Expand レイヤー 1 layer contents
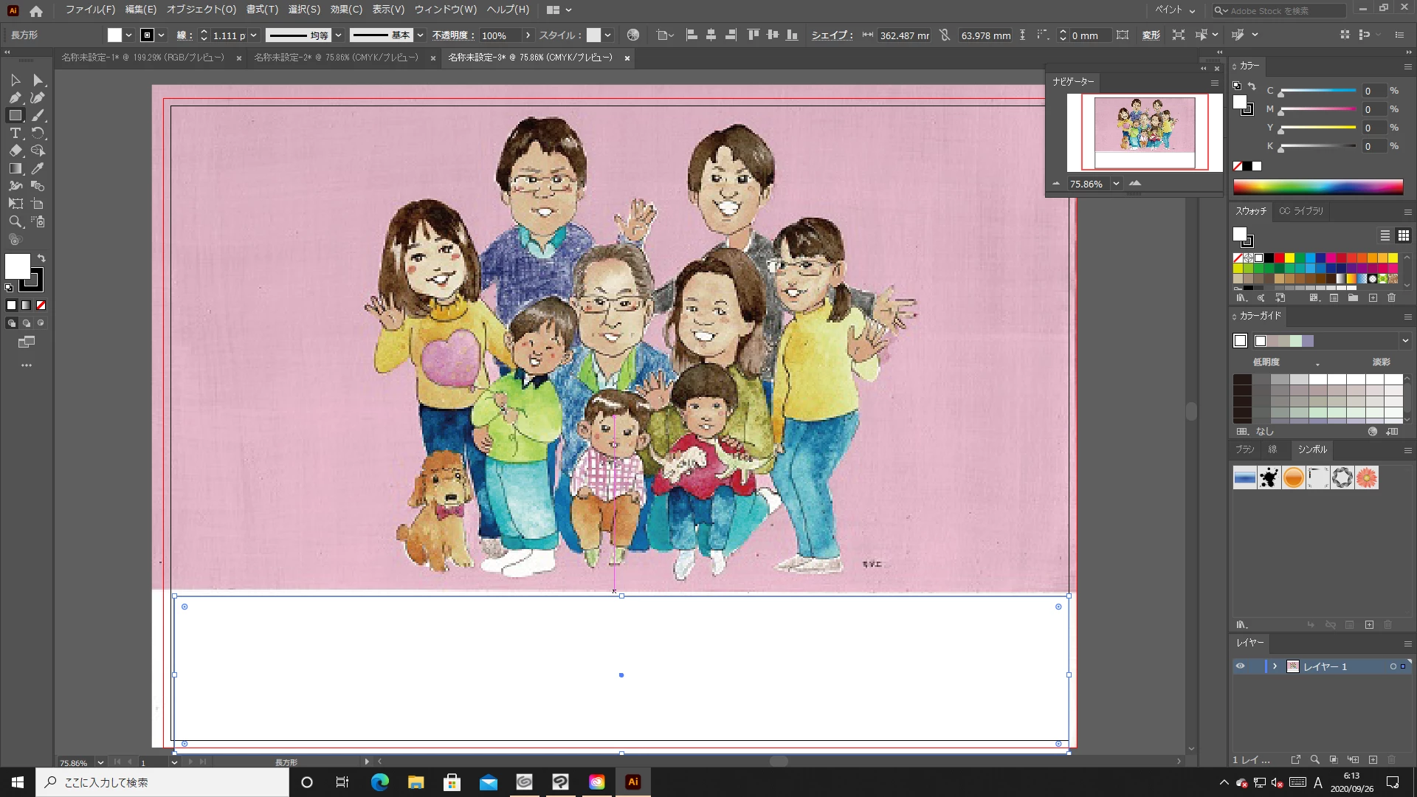The image size is (1417, 797). [x=1275, y=666]
